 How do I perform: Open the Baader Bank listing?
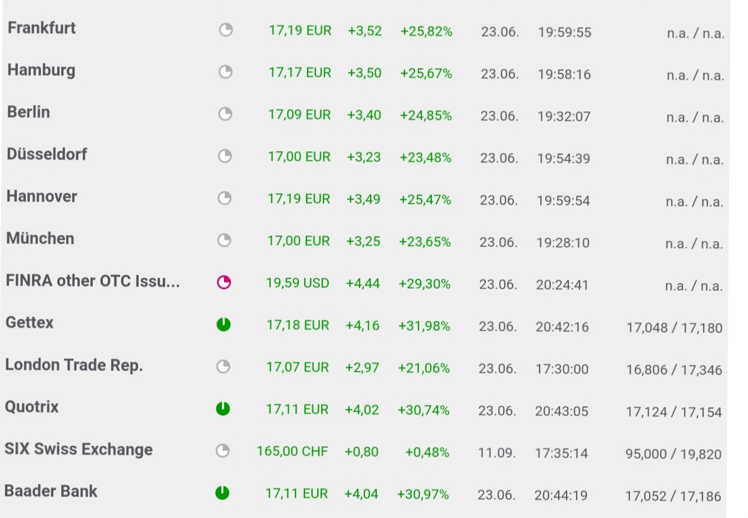click(x=51, y=492)
